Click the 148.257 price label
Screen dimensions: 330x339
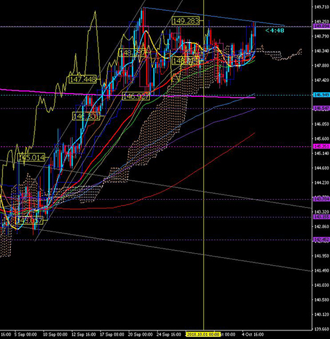[133, 53]
